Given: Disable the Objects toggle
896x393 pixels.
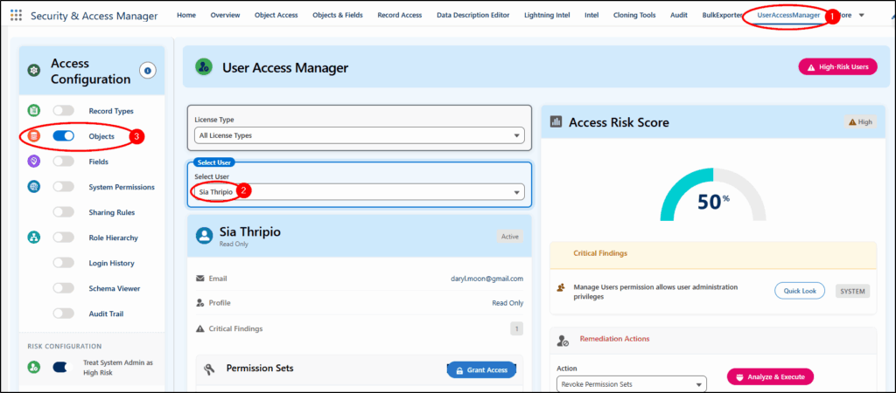Looking at the screenshot, I should 64,136.
